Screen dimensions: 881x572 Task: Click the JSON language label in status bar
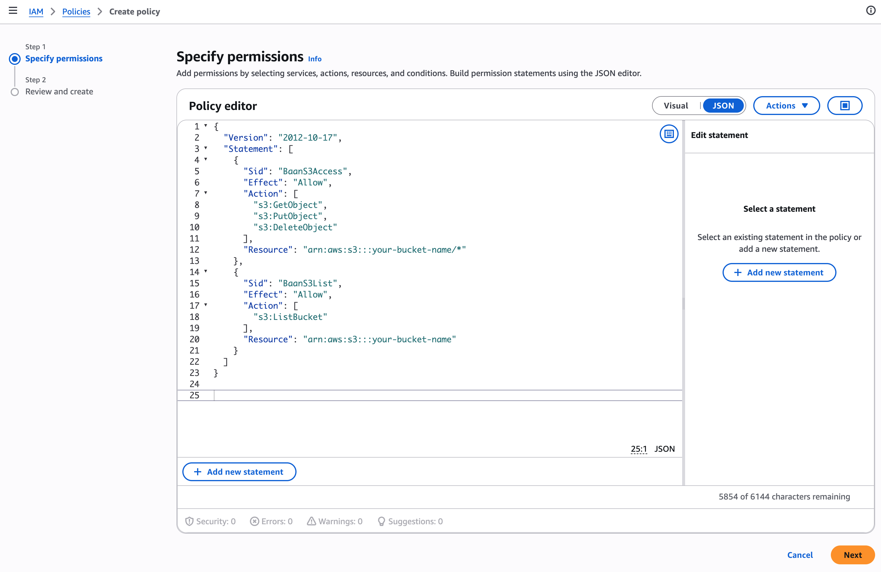pyautogui.click(x=664, y=449)
